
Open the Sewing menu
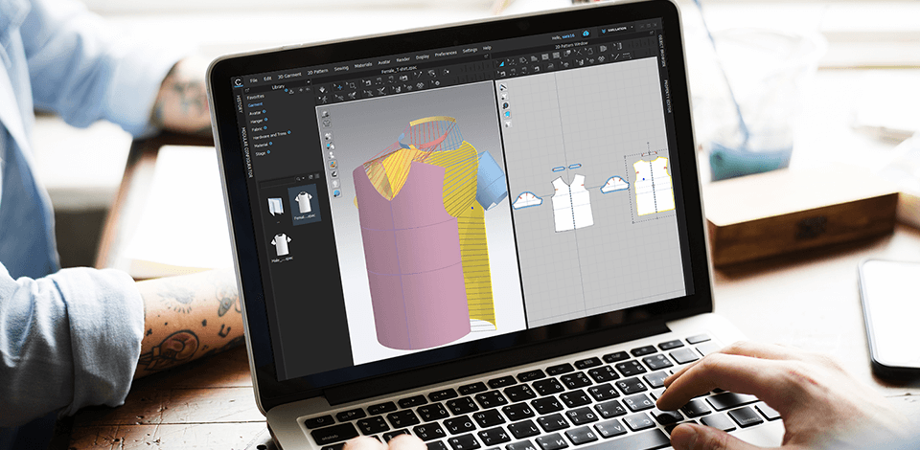[341, 68]
